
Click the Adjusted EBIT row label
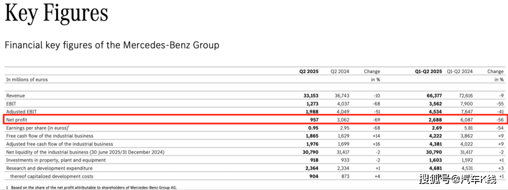(21, 112)
